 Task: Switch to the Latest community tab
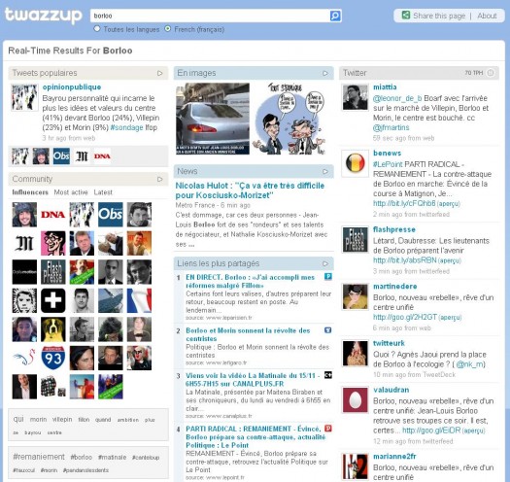click(x=103, y=192)
